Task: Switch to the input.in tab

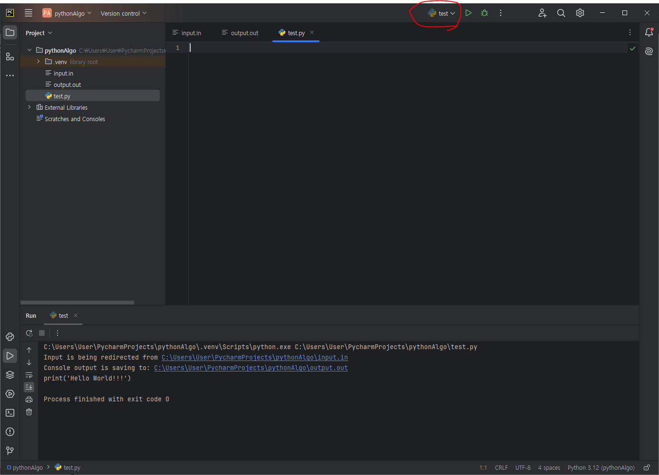Action: (x=187, y=33)
